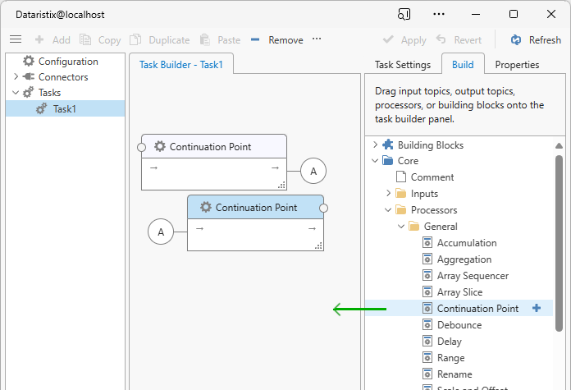Select the Debounce processor item
This screenshot has height=390, width=571.
tap(459, 325)
